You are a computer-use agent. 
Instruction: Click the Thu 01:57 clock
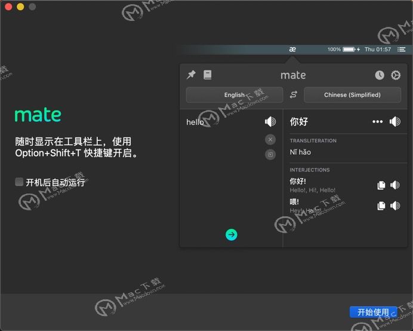tap(378, 50)
